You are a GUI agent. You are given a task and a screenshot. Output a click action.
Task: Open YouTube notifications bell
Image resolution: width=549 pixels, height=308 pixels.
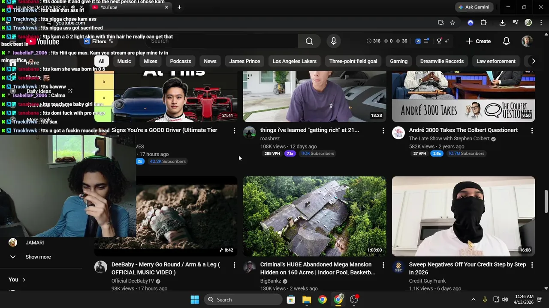[506, 41]
